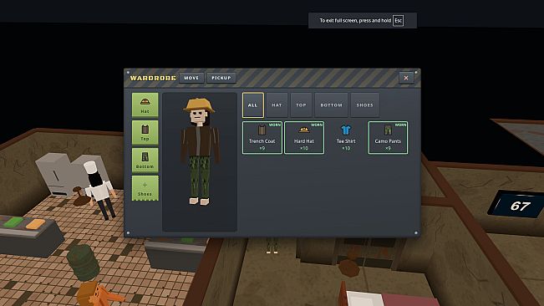Select the Top slot on left sidebar
This screenshot has width=544, height=306.
coord(145,133)
